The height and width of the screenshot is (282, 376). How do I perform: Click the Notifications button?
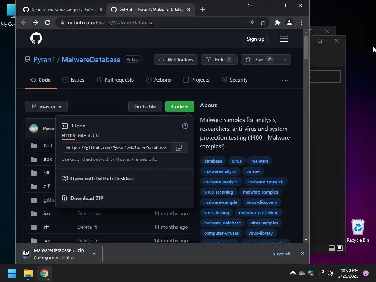[176, 60]
